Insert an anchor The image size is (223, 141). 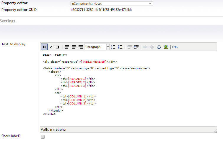pyautogui.click(x=159, y=47)
